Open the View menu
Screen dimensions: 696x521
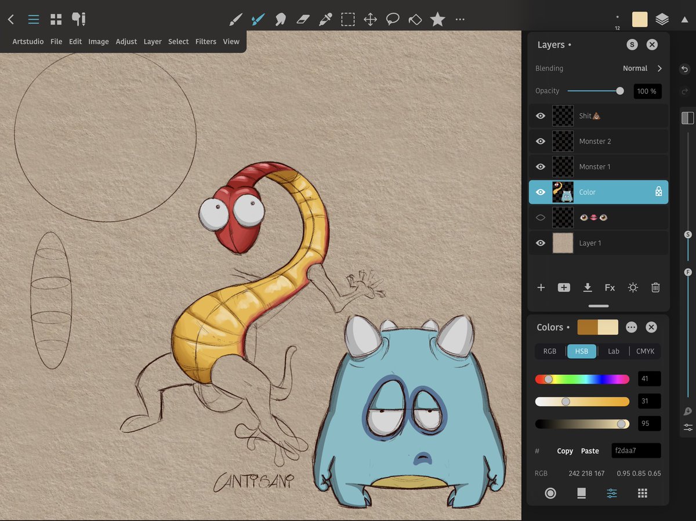pos(231,42)
